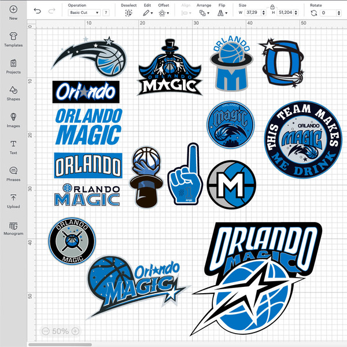Image resolution: width=347 pixels, height=347 pixels.
Task: Open the Phrases panel
Action: click(13, 174)
